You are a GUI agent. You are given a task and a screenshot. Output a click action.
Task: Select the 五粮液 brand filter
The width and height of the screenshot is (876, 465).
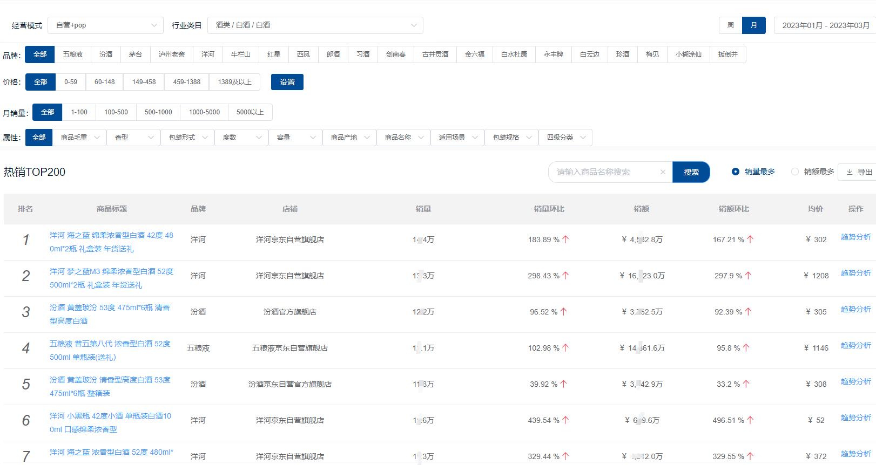click(x=72, y=54)
